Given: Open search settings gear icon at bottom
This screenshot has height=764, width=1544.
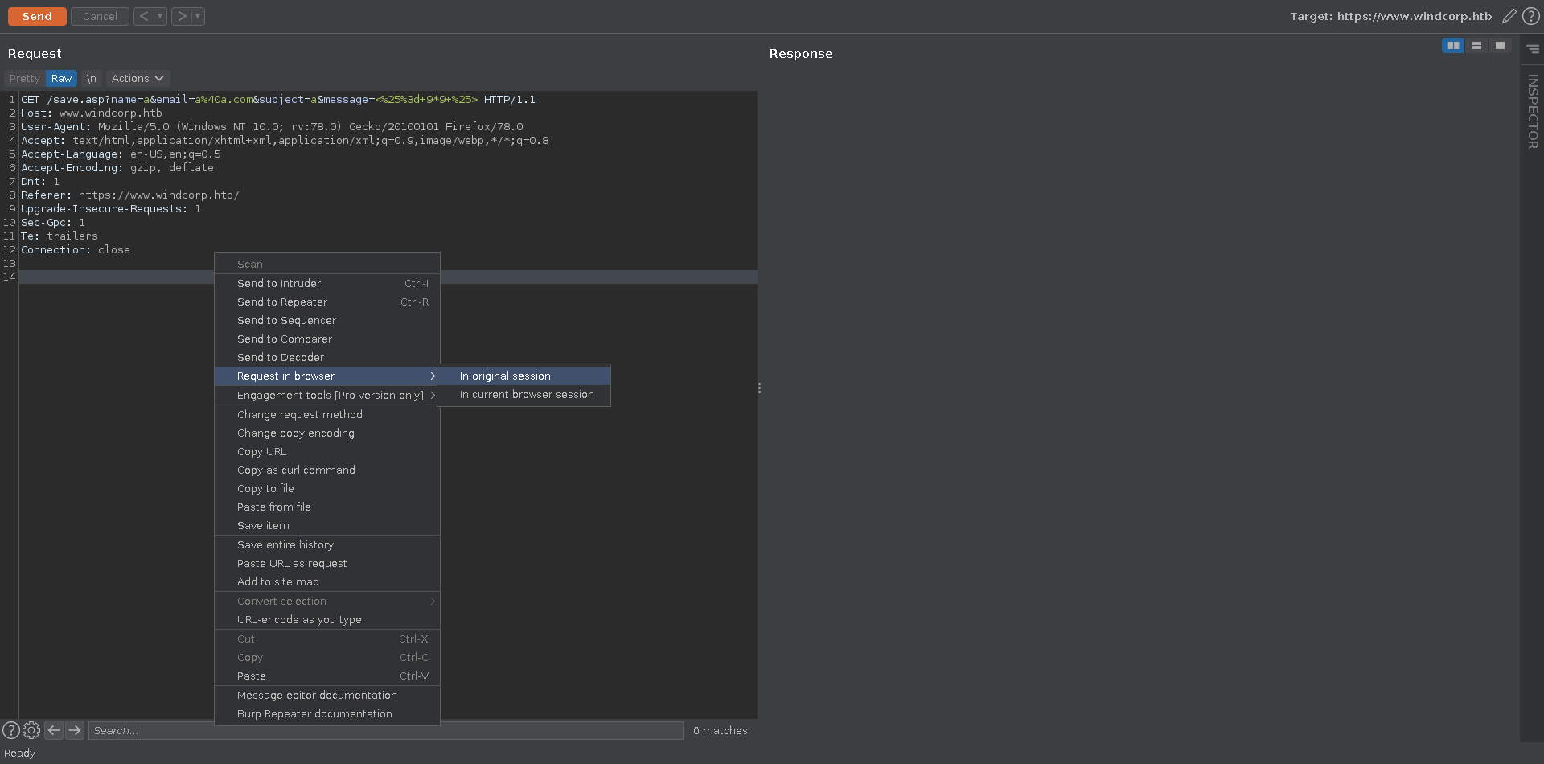Looking at the screenshot, I should (31, 730).
